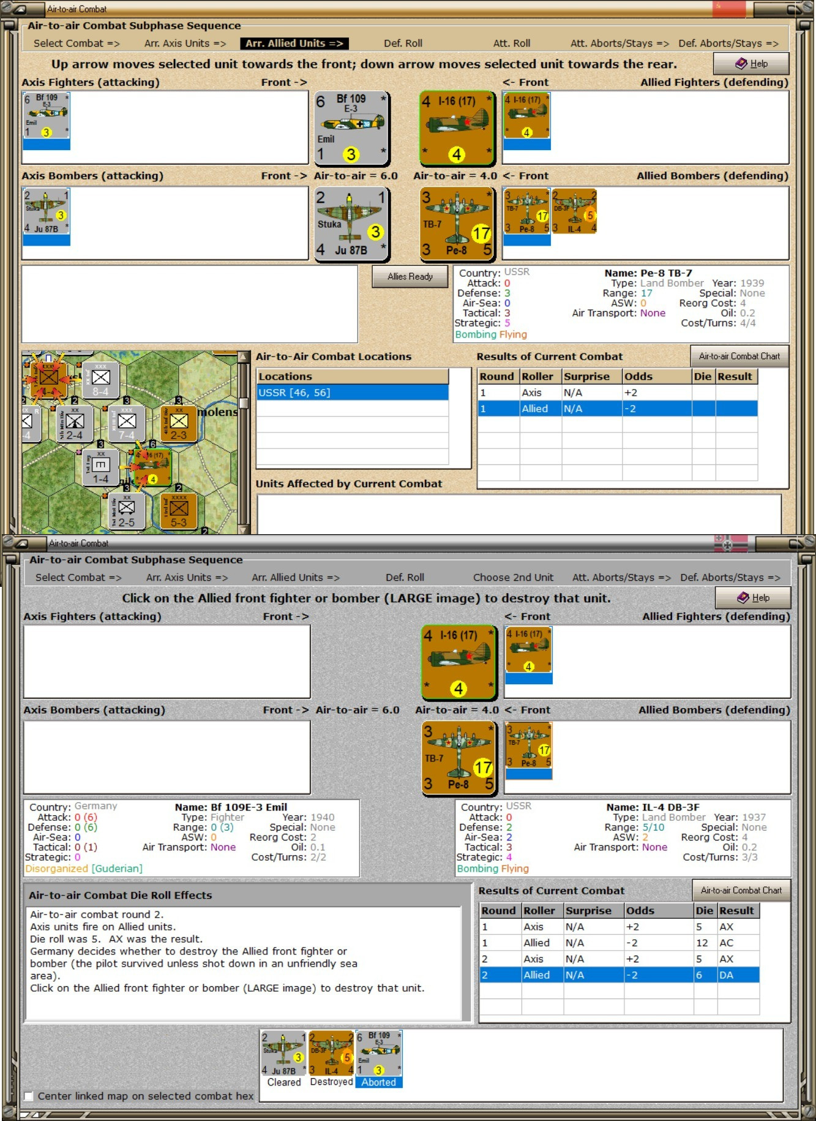Click the Roller column header in lower results

tap(542, 911)
